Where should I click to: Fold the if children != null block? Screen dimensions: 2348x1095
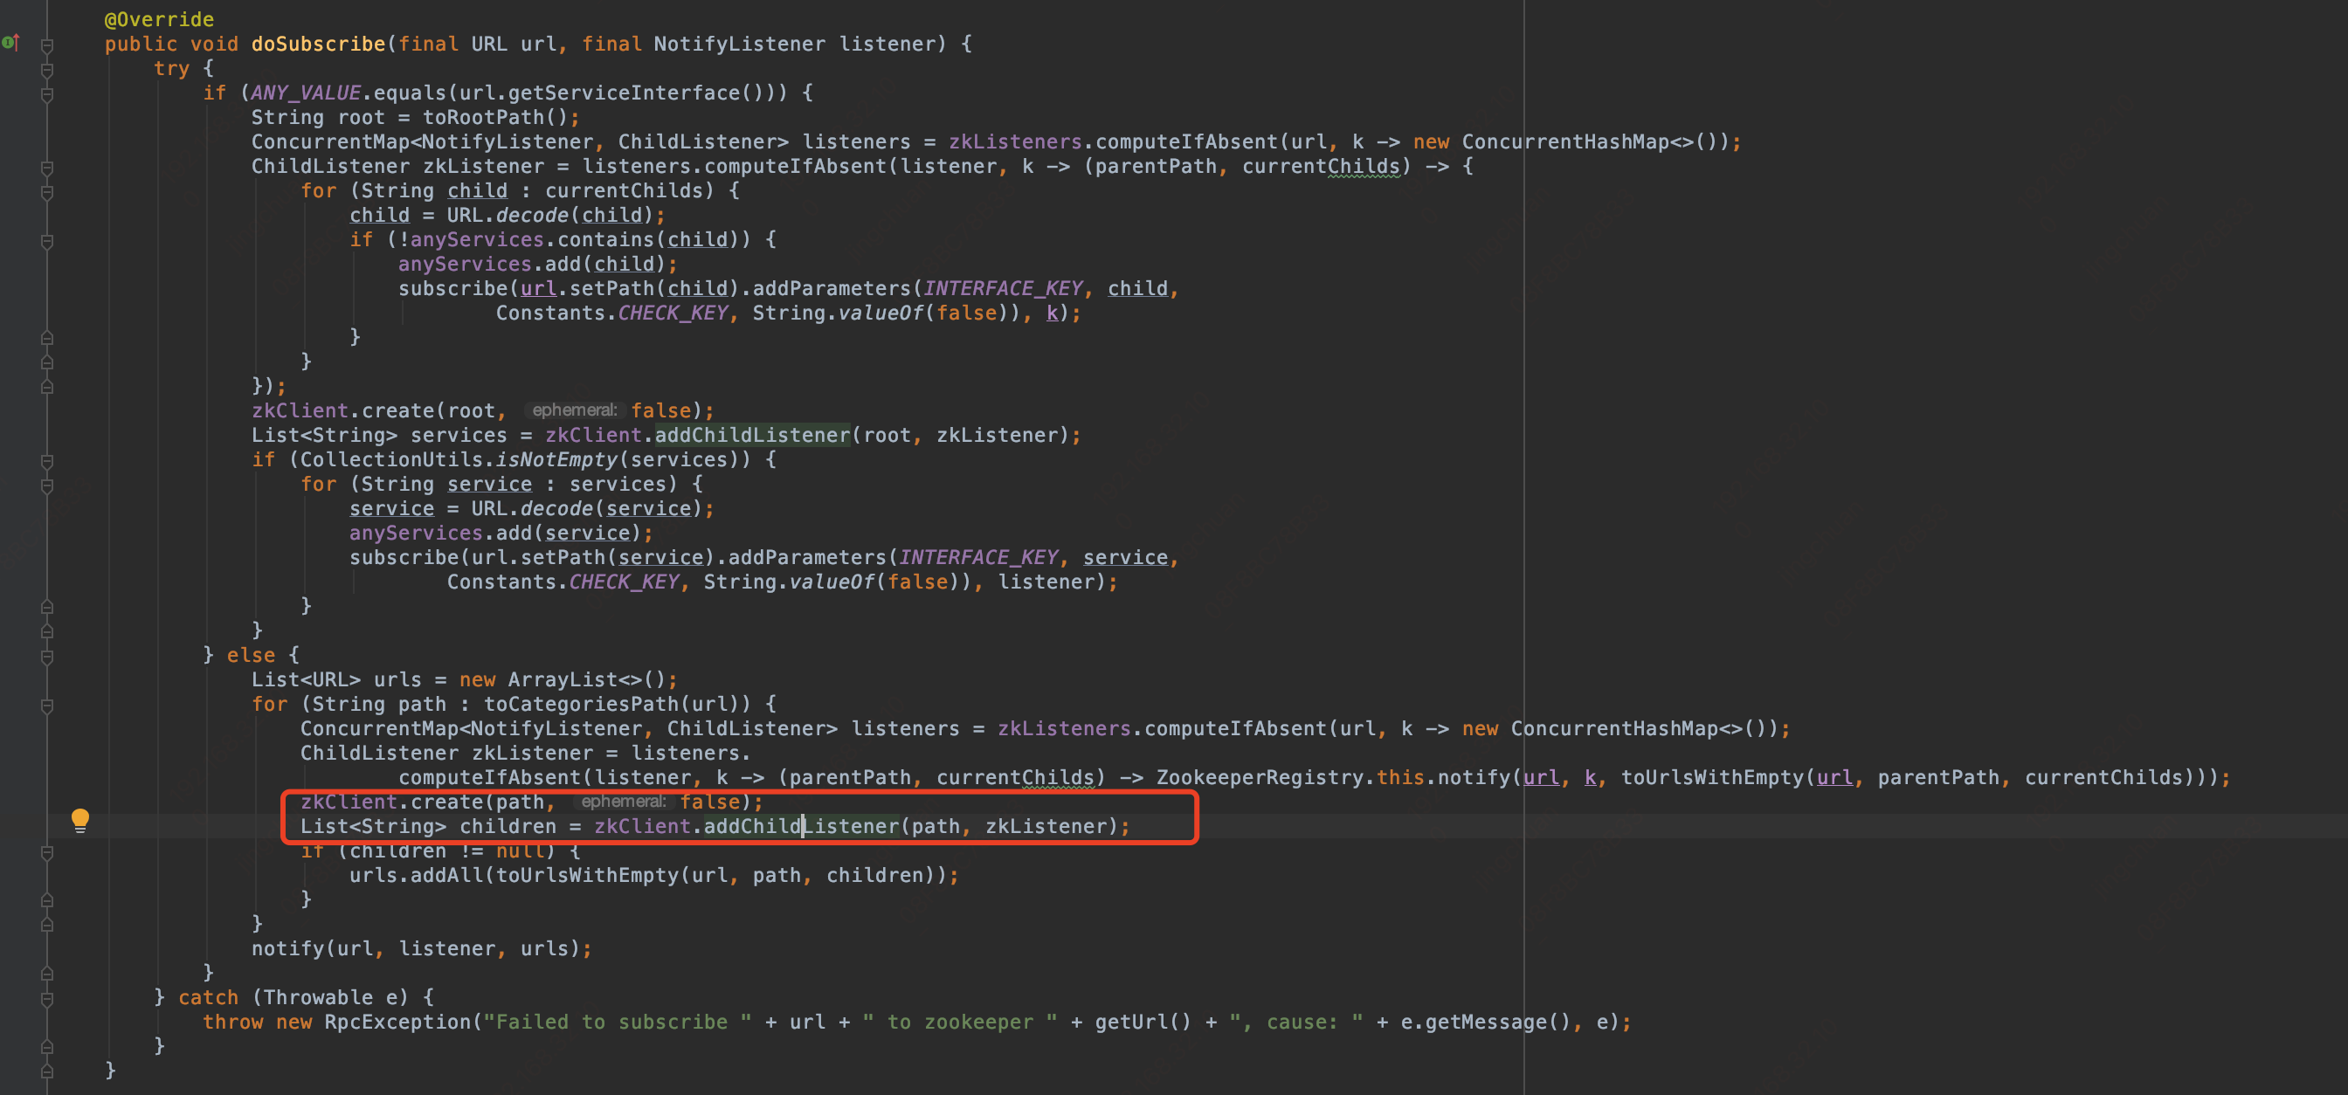pyautogui.click(x=47, y=851)
